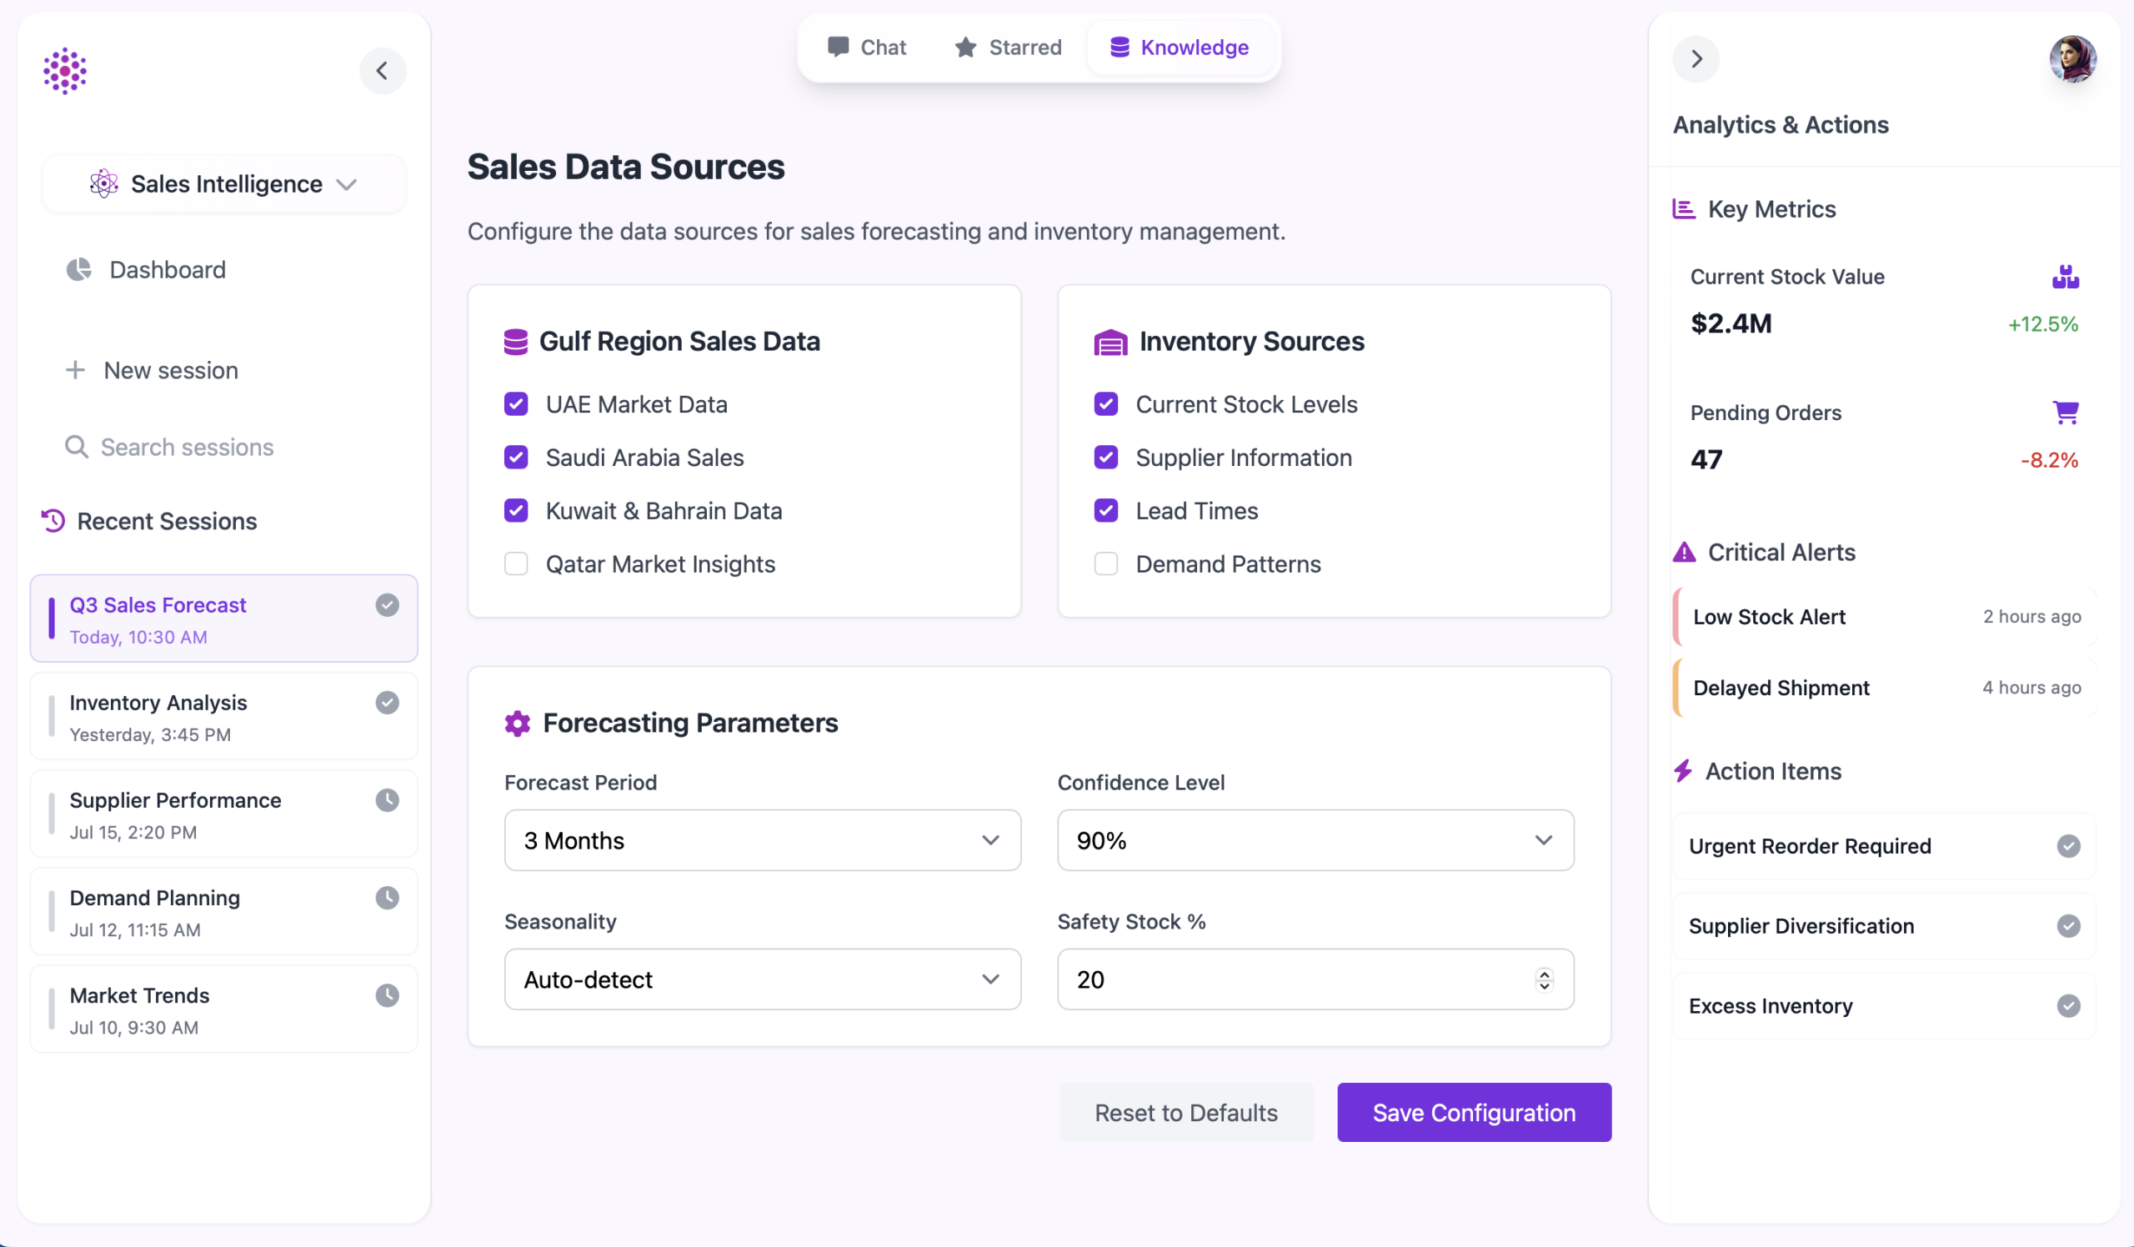Click the Safety Stock stepper arrows
This screenshot has width=2134, height=1247.
coord(1544,979)
